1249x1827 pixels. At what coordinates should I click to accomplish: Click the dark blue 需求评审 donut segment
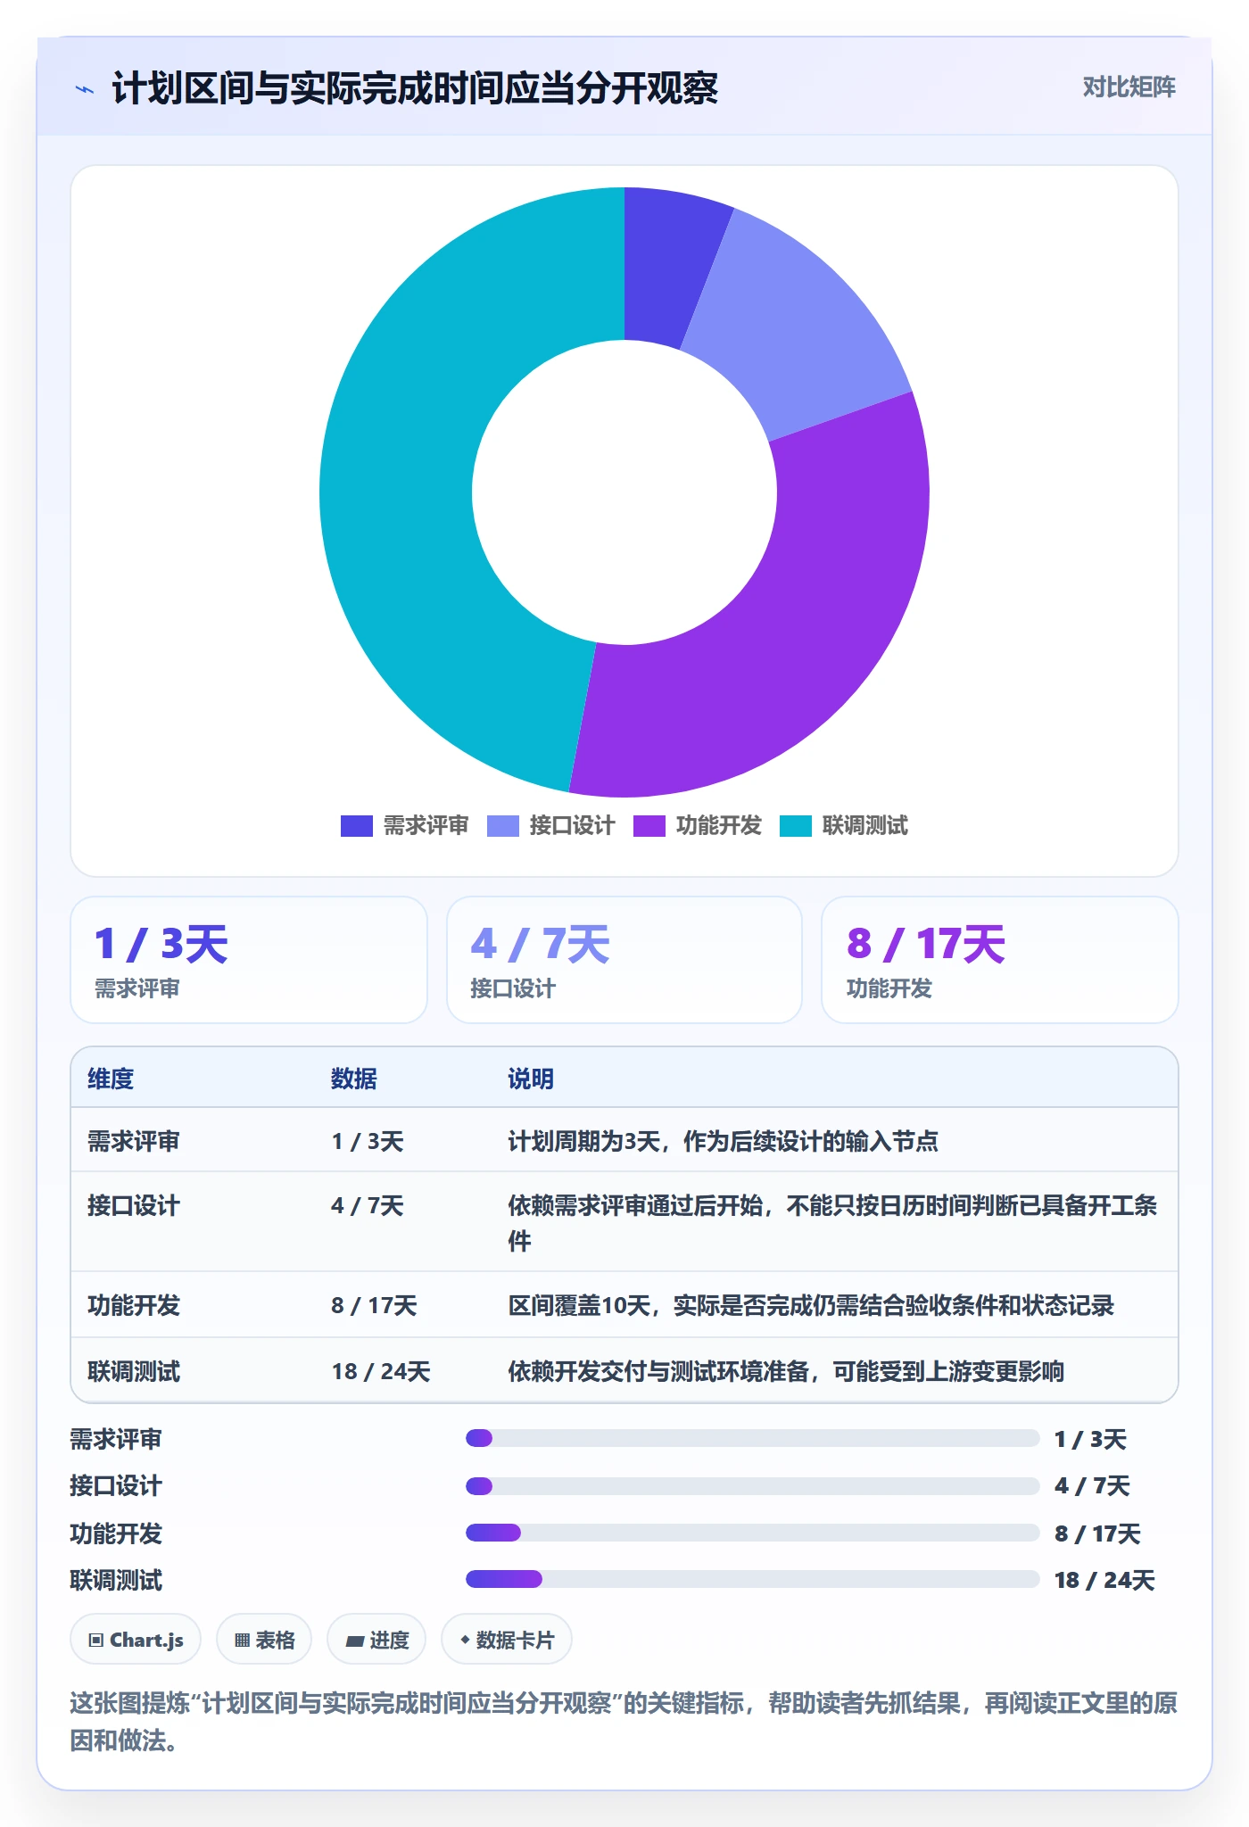(665, 268)
